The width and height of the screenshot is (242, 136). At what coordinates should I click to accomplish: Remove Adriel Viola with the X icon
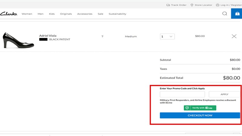click(234, 36)
